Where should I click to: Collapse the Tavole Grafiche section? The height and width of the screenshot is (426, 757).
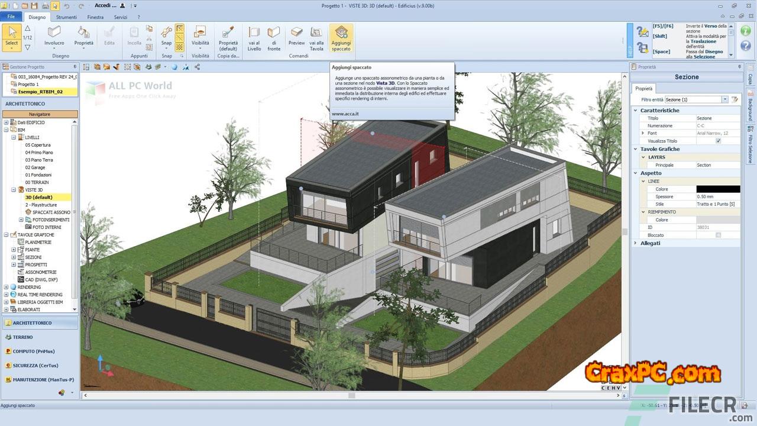[x=636, y=149]
